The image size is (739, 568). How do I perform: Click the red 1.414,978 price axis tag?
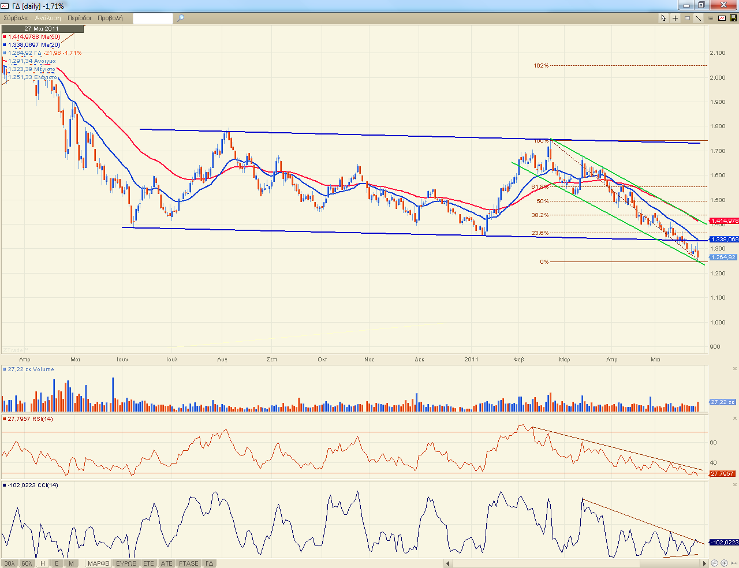[x=724, y=221]
